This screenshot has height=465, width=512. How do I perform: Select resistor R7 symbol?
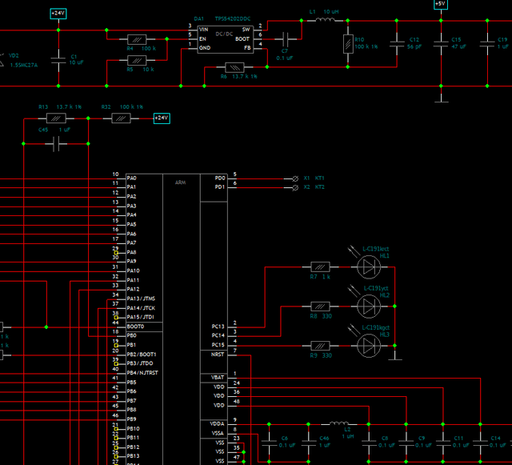320,266
